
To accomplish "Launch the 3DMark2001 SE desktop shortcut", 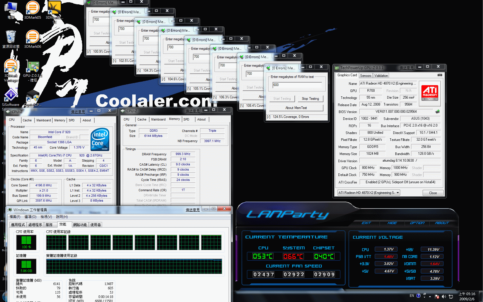I will click(x=54, y=12).
